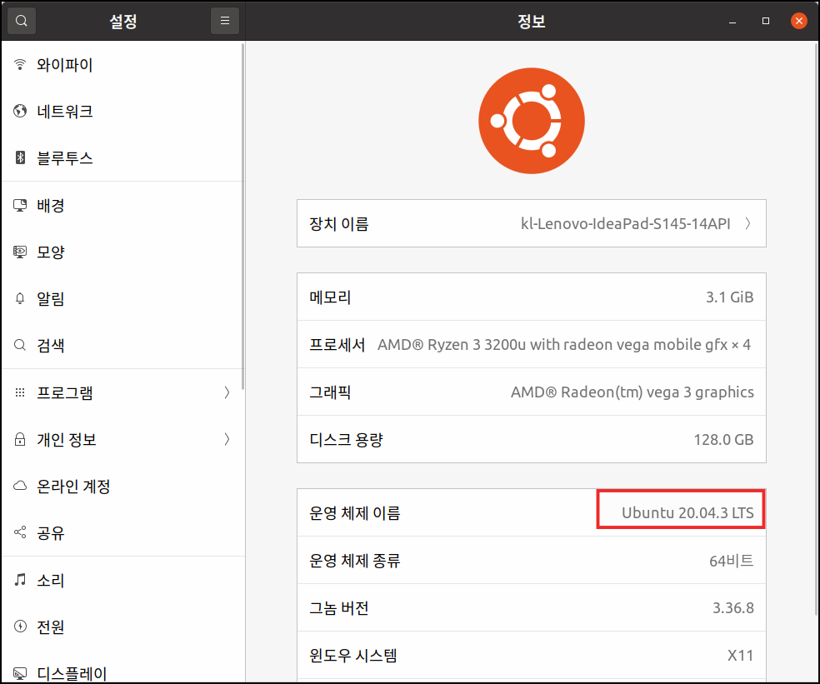Screen dimensions: 820x684
Task: Click the 프로세서 label
Action: click(x=337, y=345)
